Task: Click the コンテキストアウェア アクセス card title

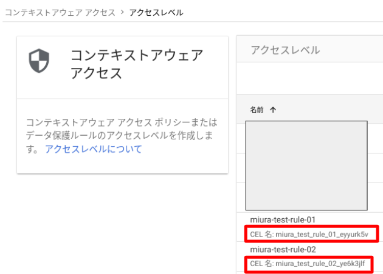Action: coord(137,64)
